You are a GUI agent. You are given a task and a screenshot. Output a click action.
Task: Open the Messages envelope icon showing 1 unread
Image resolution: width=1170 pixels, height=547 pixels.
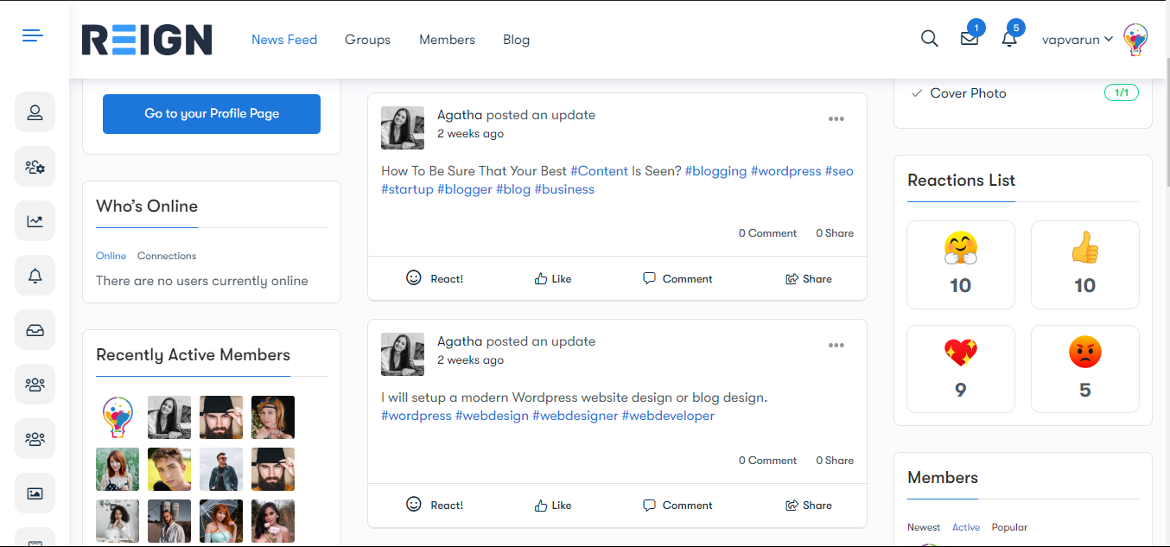[x=969, y=39]
